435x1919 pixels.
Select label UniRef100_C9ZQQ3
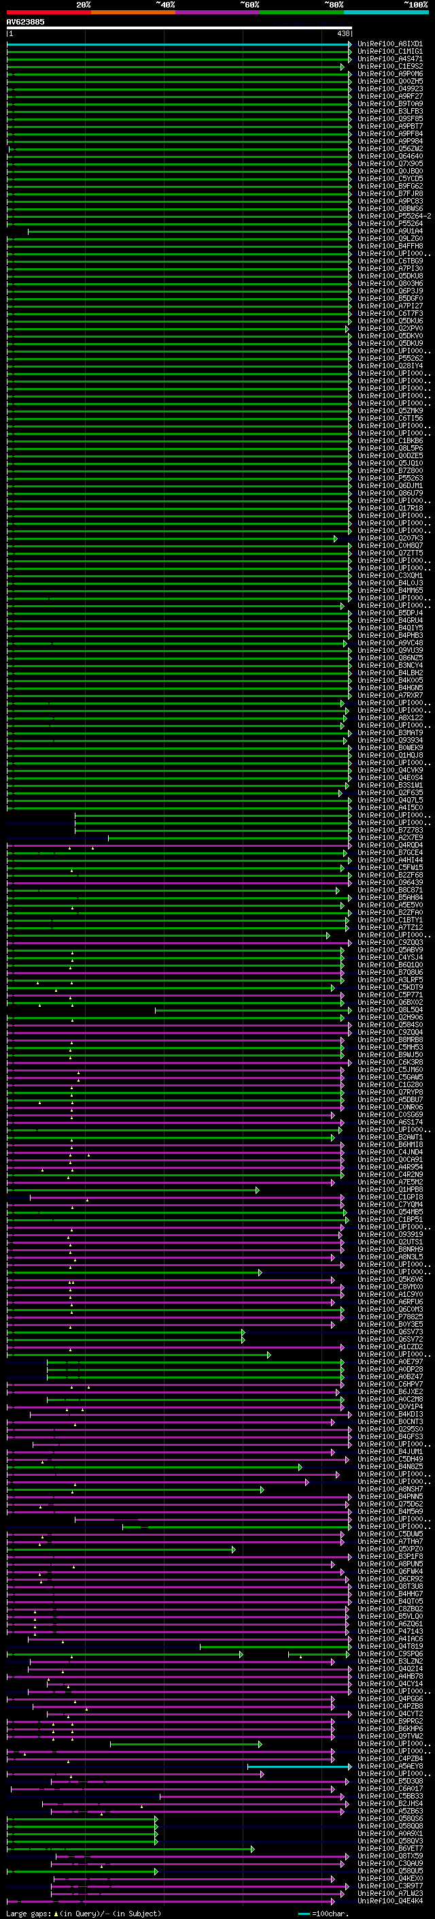(x=390, y=943)
